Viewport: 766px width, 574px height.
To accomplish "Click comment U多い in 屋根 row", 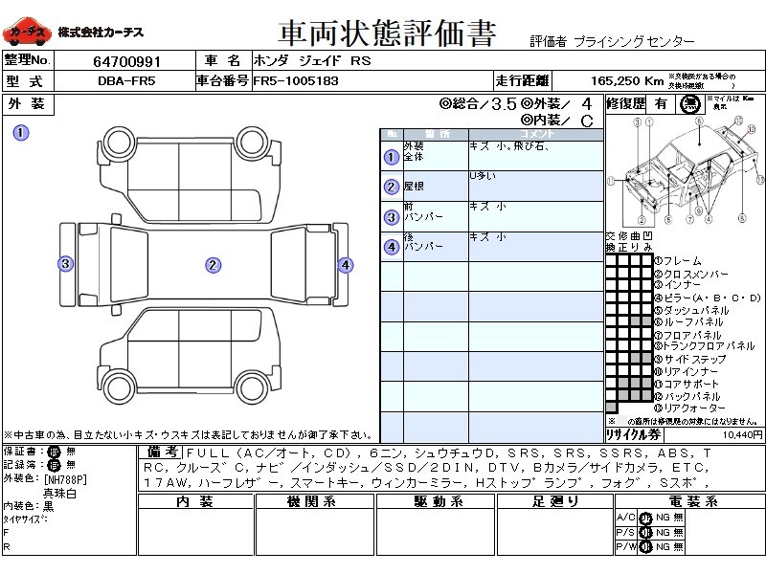I will [483, 176].
